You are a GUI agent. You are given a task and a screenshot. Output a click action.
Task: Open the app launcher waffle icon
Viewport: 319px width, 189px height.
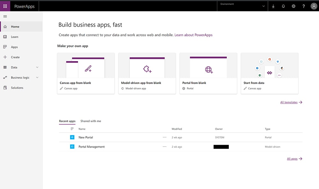click(5, 6)
